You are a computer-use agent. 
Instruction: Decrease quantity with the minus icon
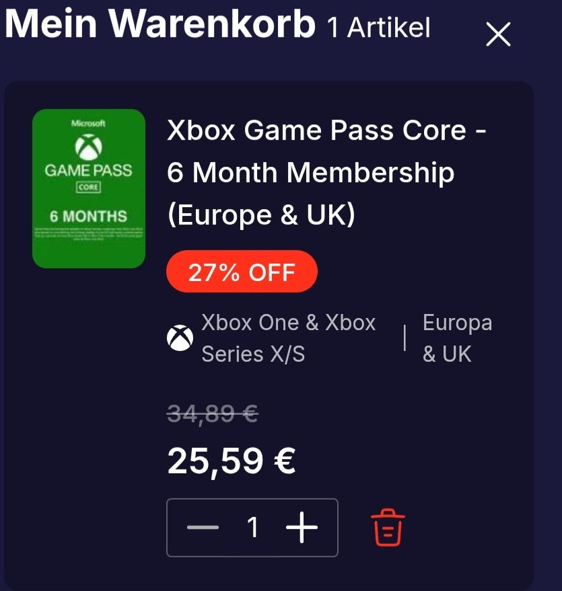point(203,527)
